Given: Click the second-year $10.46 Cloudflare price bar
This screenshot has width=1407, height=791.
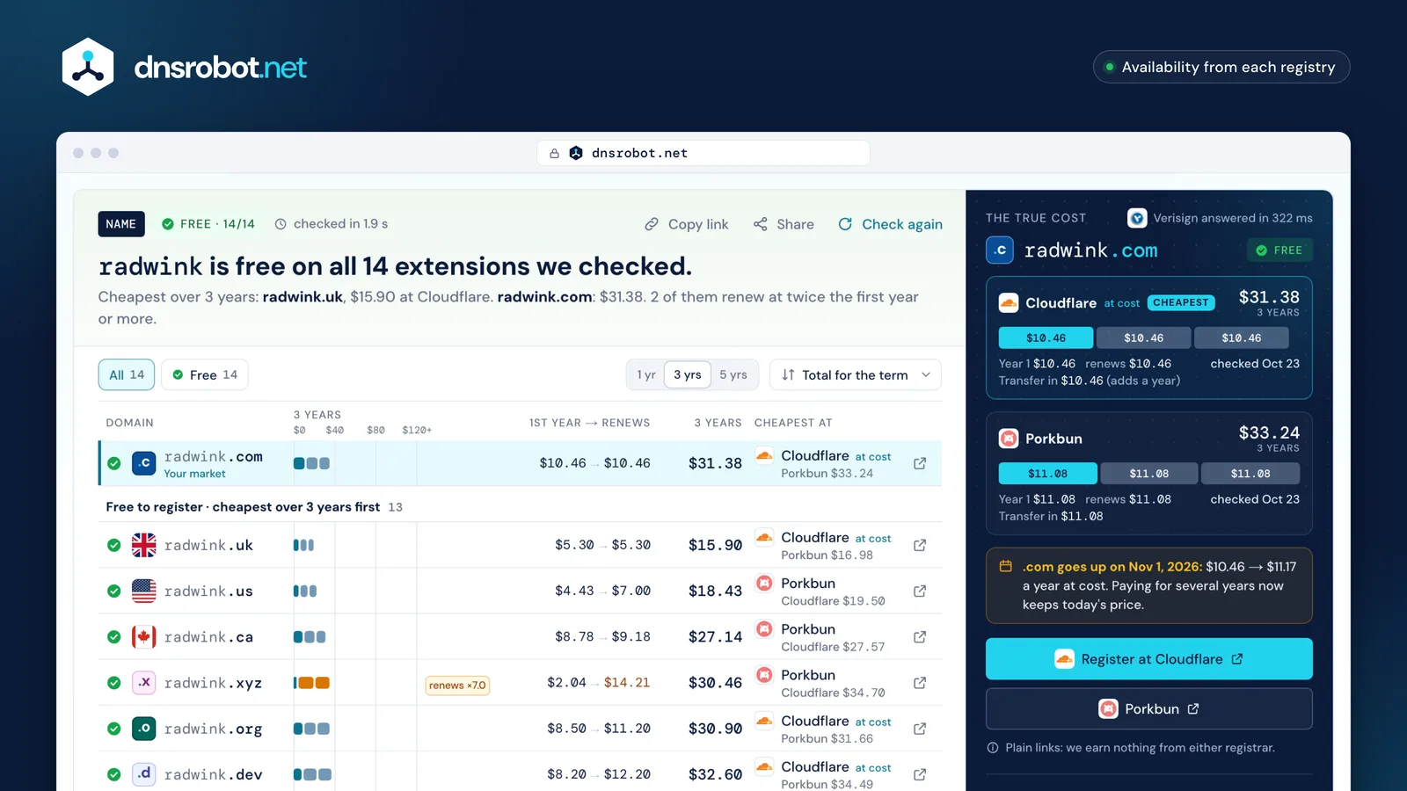Looking at the screenshot, I should (x=1143, y=337).
